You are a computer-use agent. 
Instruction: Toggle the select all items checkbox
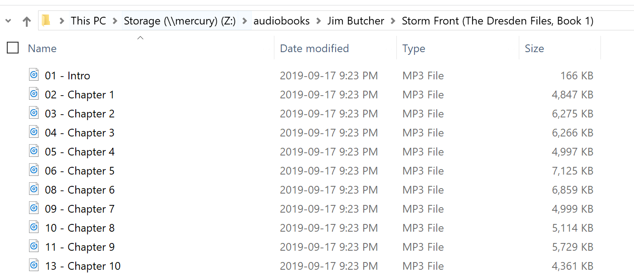point(13,48)
